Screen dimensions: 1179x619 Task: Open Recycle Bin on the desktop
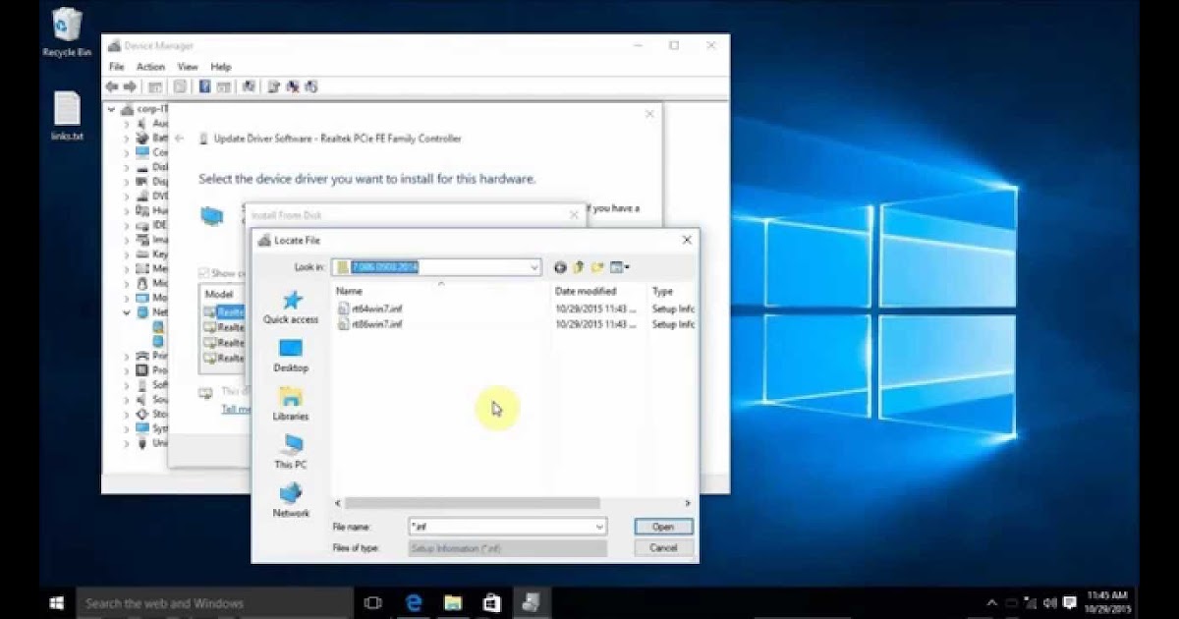(67, 31)
